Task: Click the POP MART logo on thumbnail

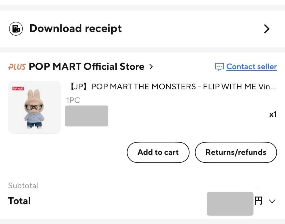Action: tap(18, 88)
